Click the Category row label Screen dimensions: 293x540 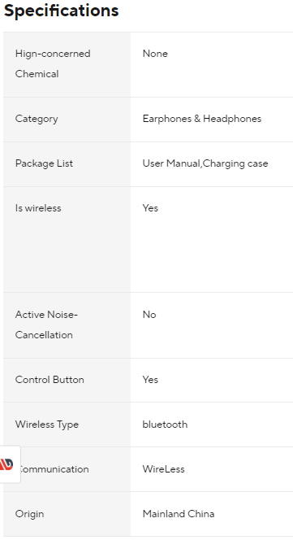click(37, 119)
